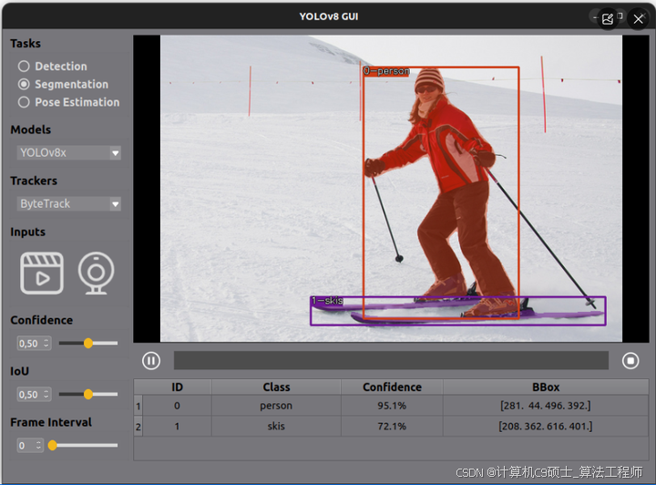Click the 95.1% confidence cell
Image resolution: width=656 pixels, height=485 pixels.
click(x=392, y=406)
